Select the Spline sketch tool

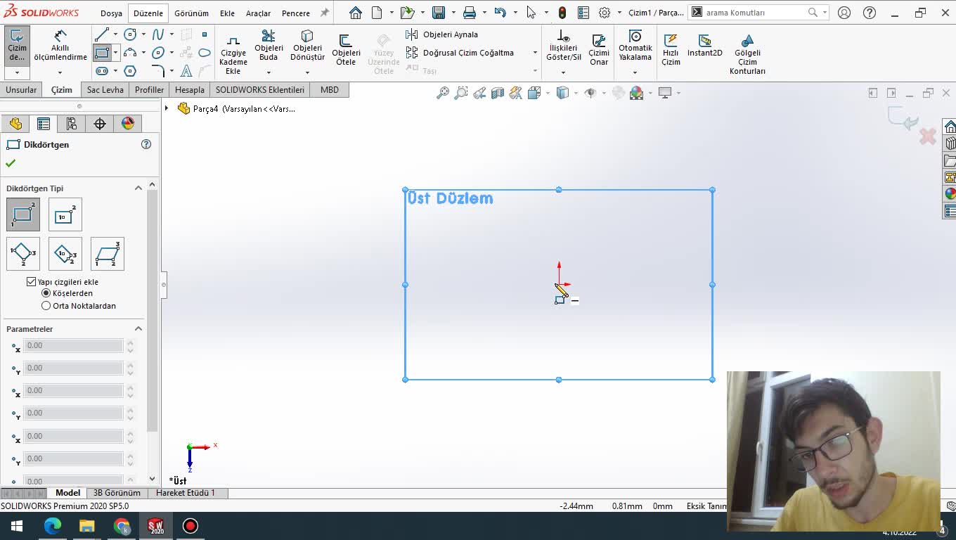(157, 34)
